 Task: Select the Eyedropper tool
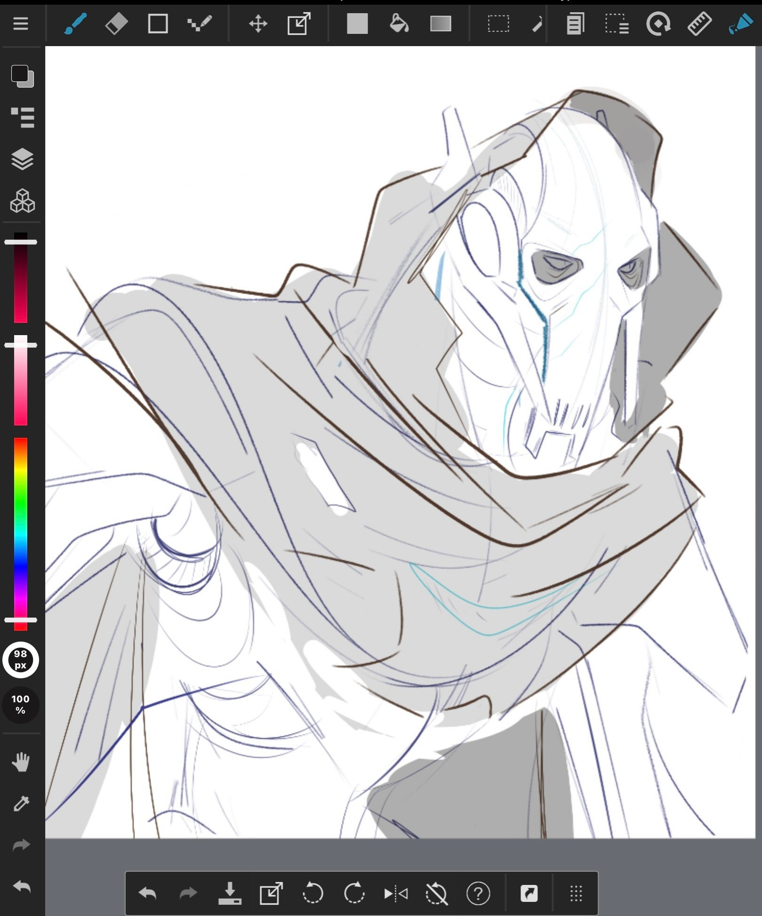[x=21, y=804]
